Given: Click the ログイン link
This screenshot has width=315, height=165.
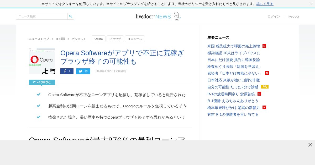Looking at the screenshot, I should [x=274, y=16].
